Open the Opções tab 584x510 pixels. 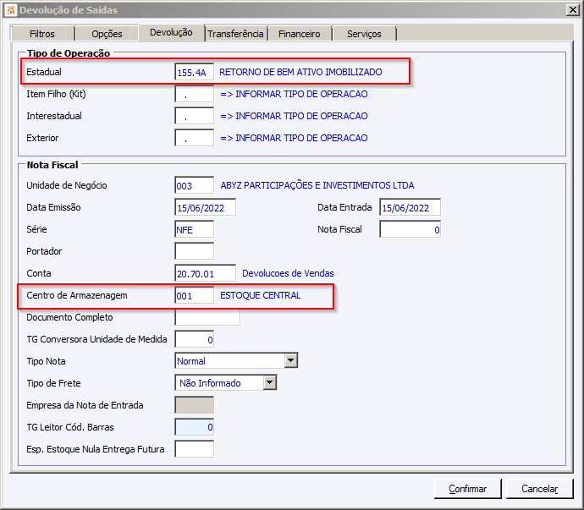(x=107, y=34)
